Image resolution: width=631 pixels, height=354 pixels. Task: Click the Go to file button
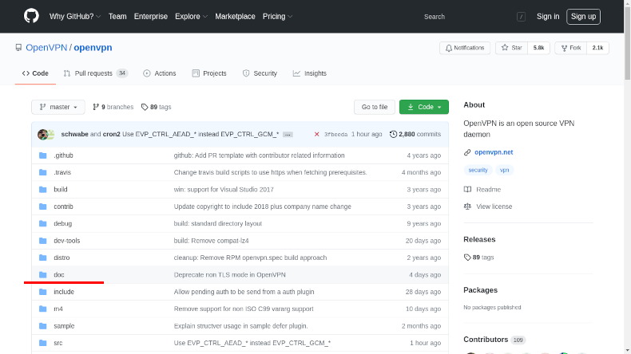click(x=375, y=107)
